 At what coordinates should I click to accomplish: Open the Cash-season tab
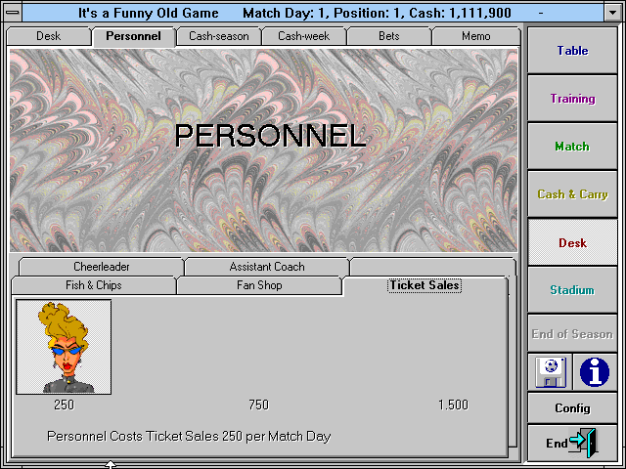click(219, 36)
